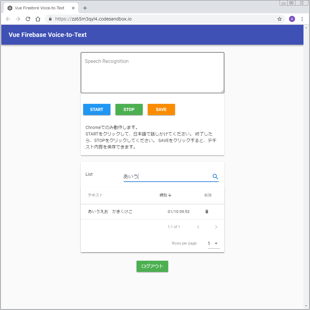The image size is (310, 310).
Task: Open the Rows per page dropdown
Action: click(x=214, y=243)
